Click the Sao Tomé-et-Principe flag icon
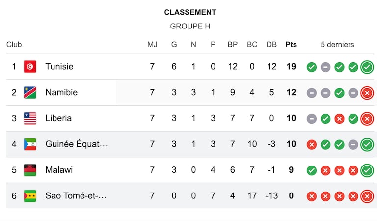 (30, 196)
